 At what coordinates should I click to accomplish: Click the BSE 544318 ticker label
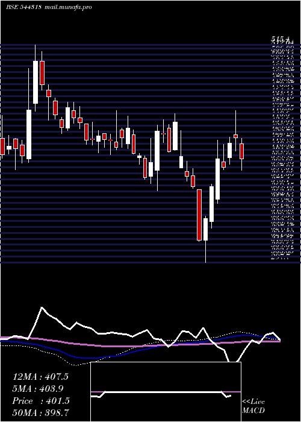(23, 7)
